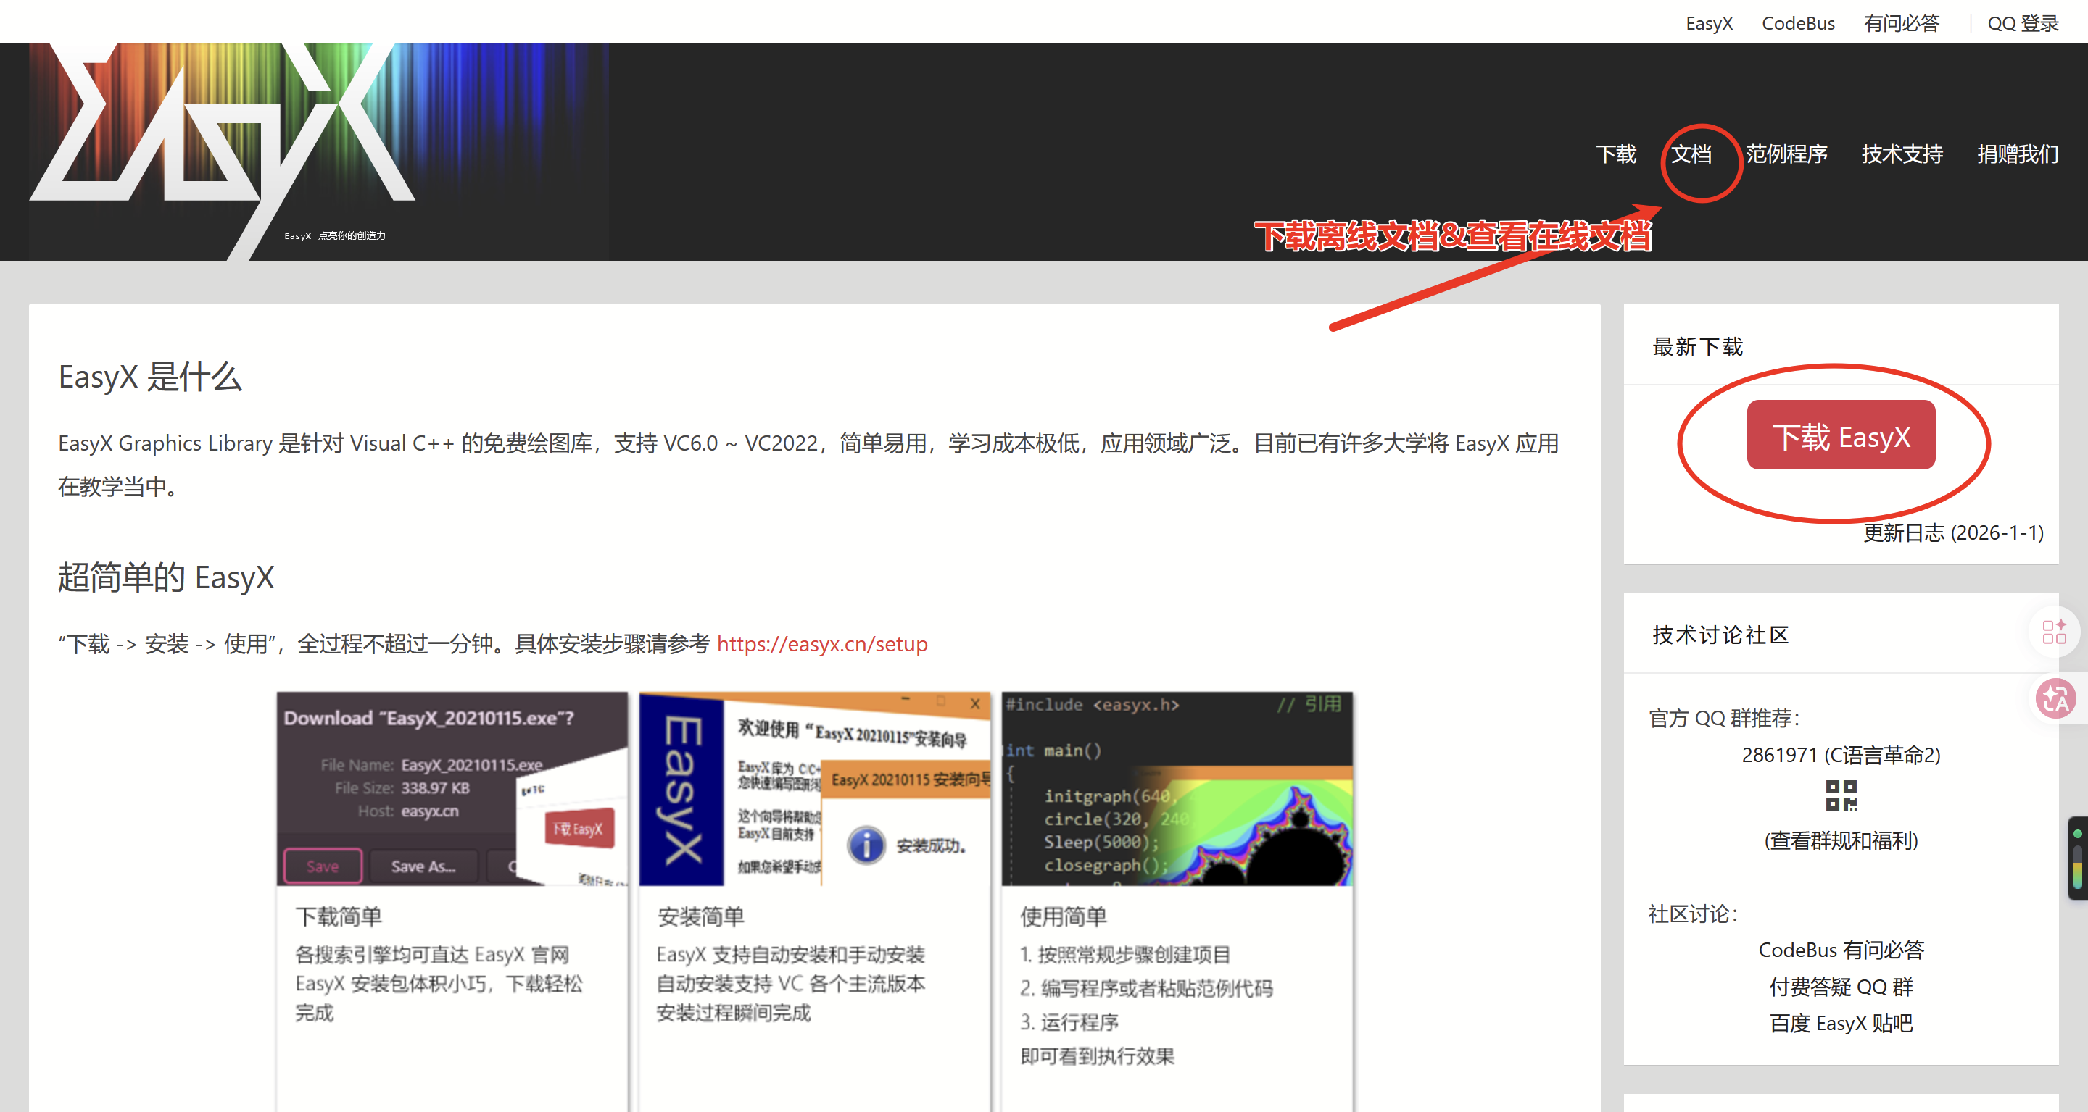Click the red 下载 EasyX button
The height and width of the screenshot is (1112, 2088).
(x=1841, y=435)
